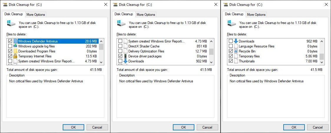Click scroll up arrow in rightmost file list
This screenshot has height=133, width=331.
(x=322, y=41)
